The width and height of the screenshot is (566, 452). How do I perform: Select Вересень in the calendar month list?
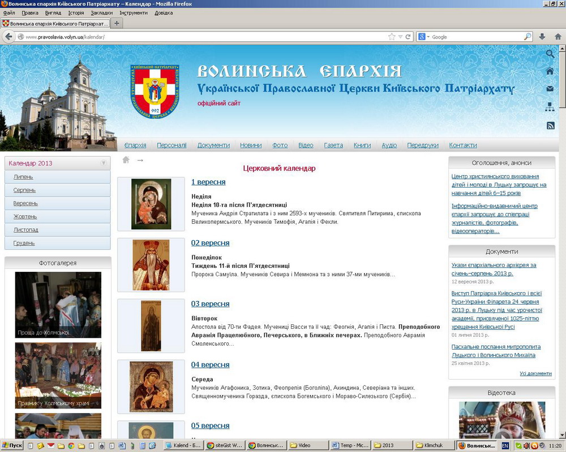coord(25,203)
